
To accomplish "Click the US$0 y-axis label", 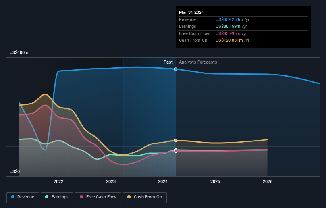I will 15,171.
